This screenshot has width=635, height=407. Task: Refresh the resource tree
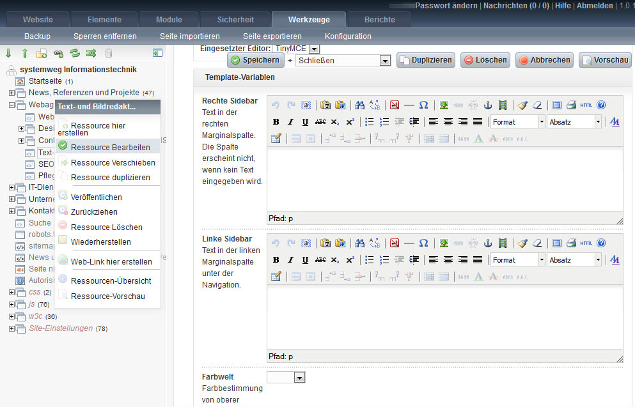(x=75, y=53)
